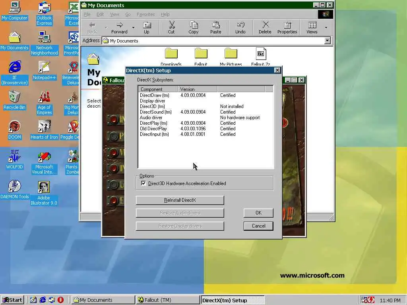Open the Favorites menu in My Documents

tap(145, 14)
